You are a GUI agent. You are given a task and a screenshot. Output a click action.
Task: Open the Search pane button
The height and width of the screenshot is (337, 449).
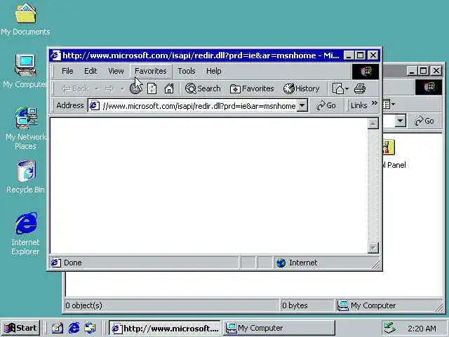point(203,88)
